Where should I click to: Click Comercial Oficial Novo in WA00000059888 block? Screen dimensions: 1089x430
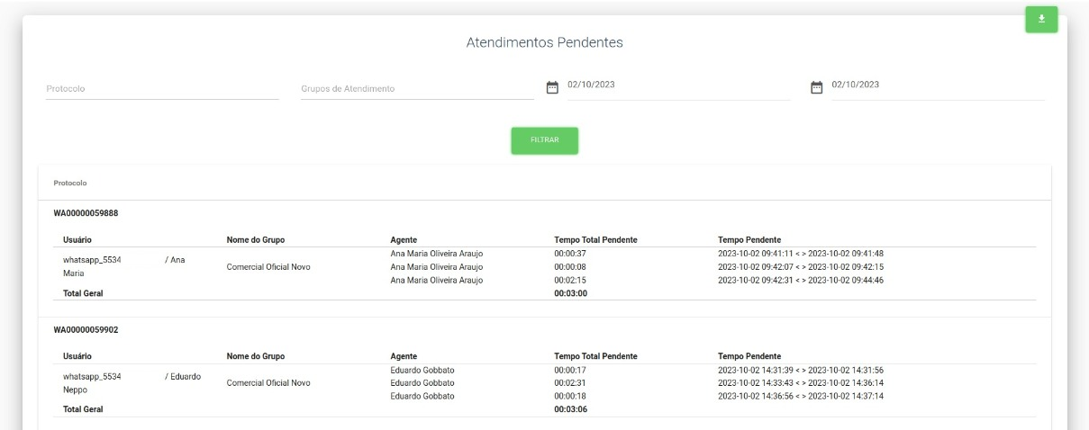[268, 267]
